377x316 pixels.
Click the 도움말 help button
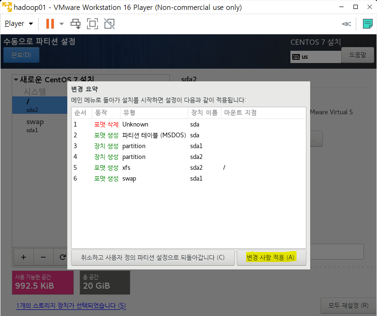tap(358, 55)
